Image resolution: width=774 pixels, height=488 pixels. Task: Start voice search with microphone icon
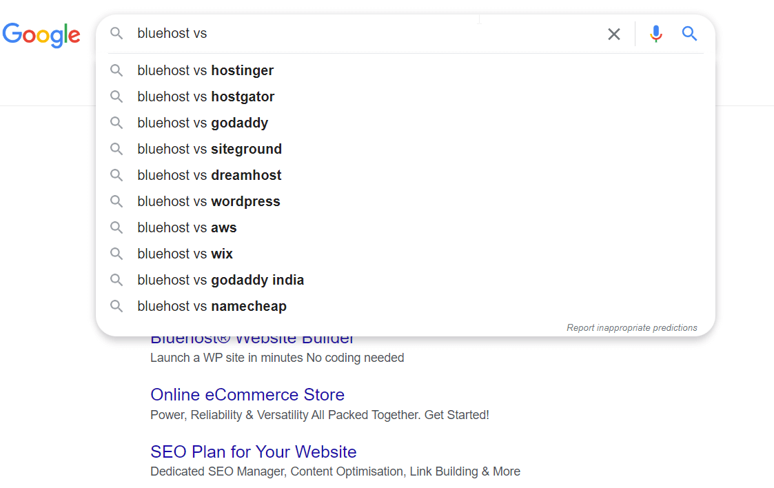pyautogui.click(x=655, y=34)
